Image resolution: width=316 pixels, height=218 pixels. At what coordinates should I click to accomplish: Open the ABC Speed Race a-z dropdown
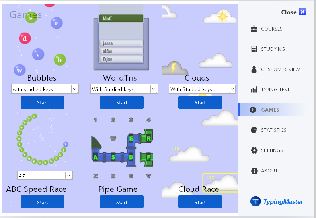[45, 176]
